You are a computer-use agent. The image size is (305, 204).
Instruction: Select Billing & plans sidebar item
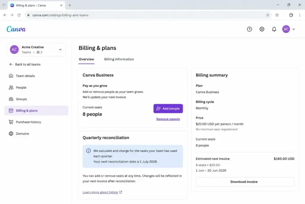point(36,111)
